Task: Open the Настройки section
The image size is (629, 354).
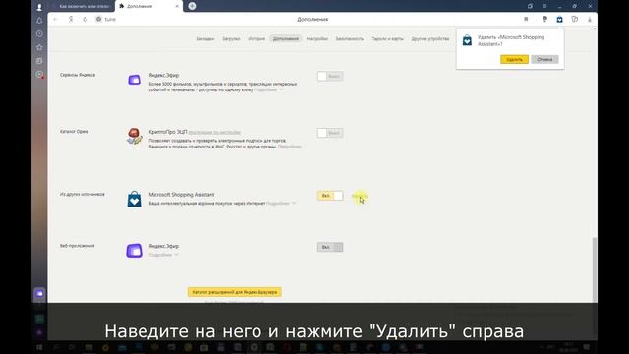Action: coord(316,39)
